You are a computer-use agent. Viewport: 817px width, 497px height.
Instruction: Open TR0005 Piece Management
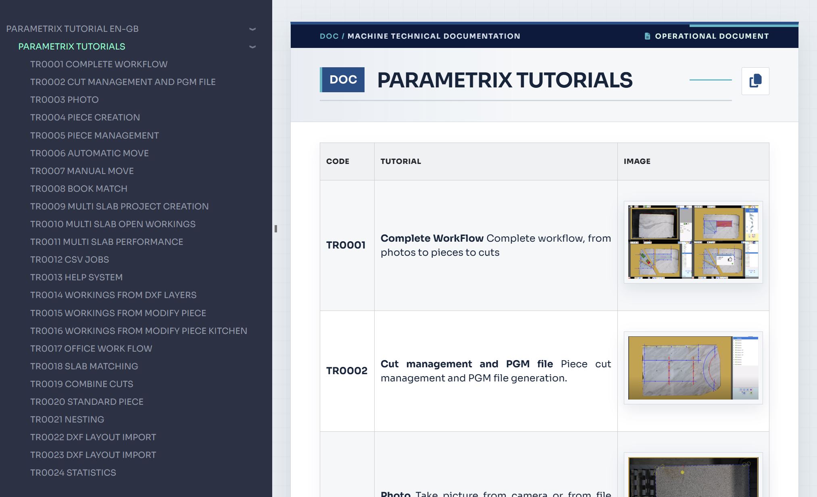pos(94,136)
